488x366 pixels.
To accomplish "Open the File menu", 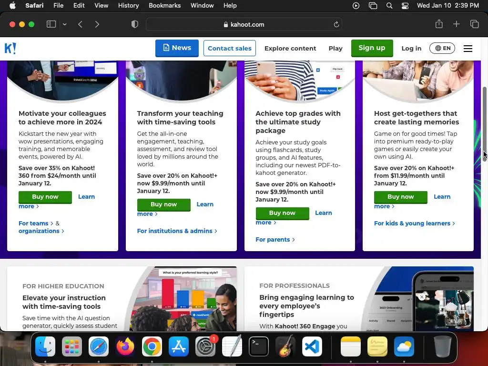I will (58, 6).
